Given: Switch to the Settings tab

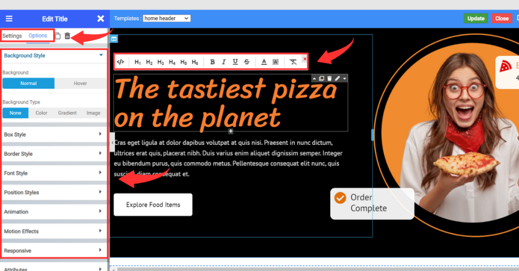Looking at the screenshot, I should [x=12, y=36].
